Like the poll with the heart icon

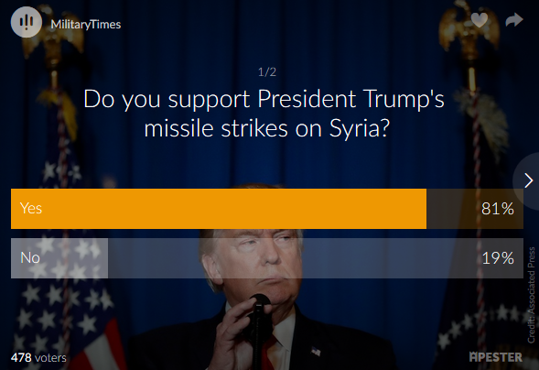pos(480,20)
